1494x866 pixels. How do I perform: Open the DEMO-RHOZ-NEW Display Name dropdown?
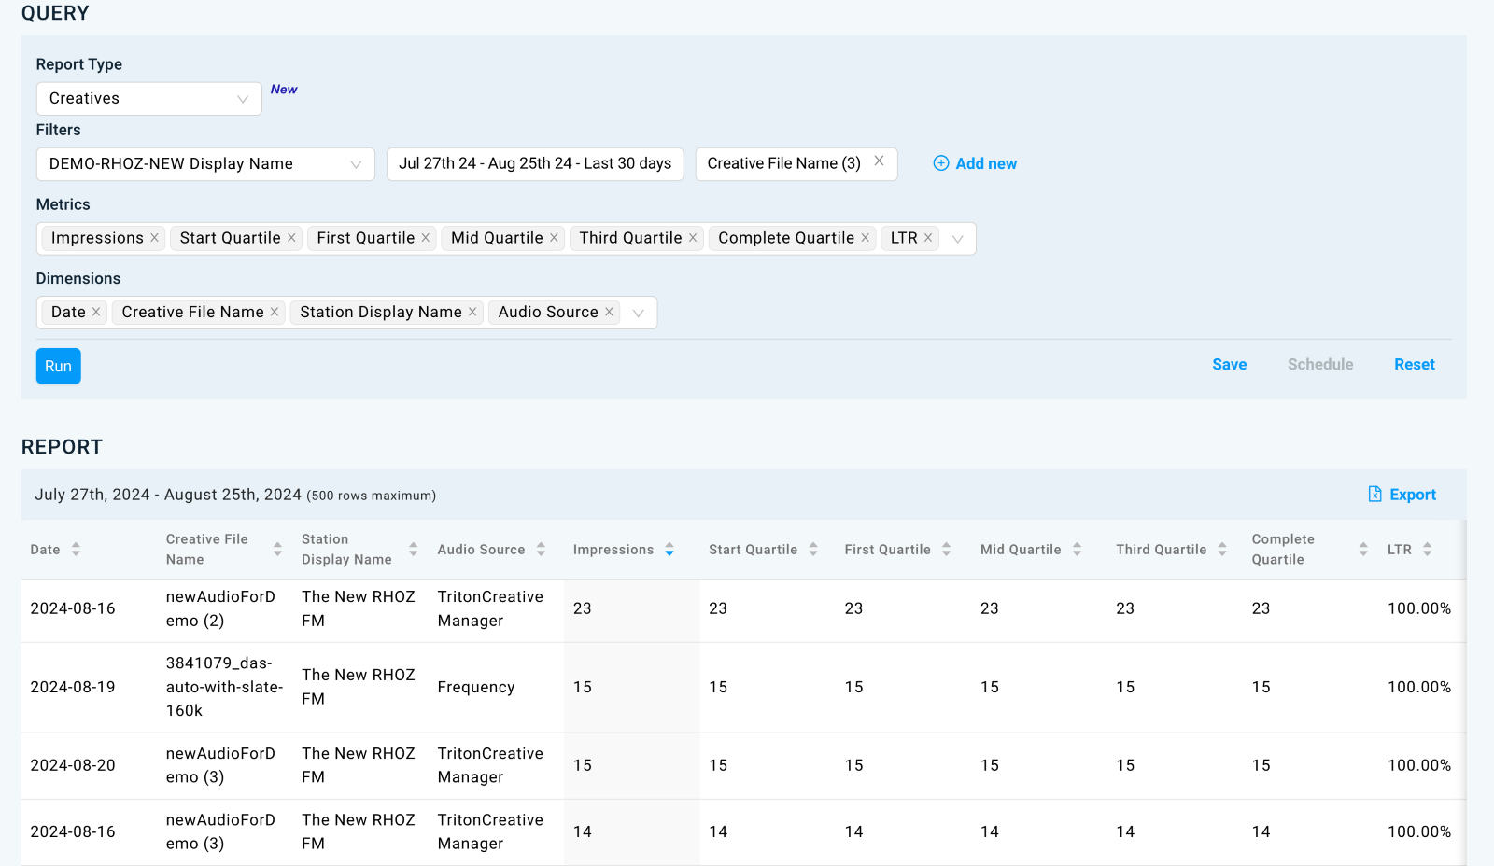tap(205, 164)
